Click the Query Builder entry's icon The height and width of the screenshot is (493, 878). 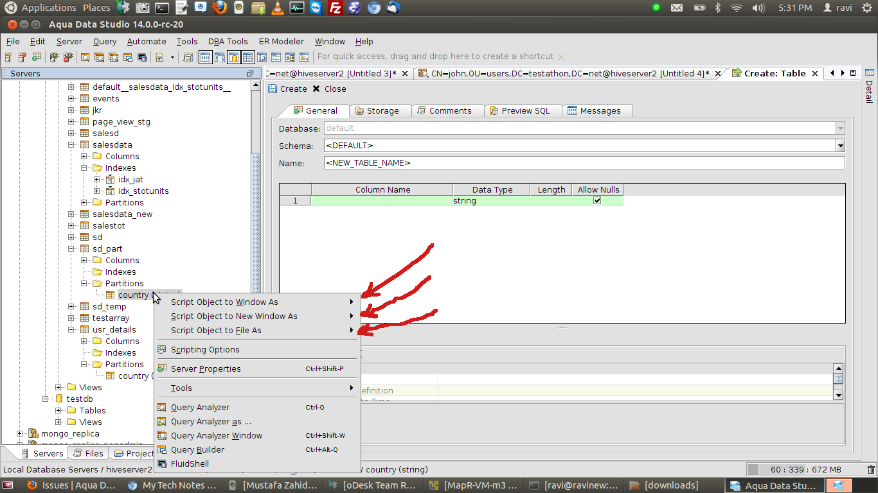coord(161,450)
